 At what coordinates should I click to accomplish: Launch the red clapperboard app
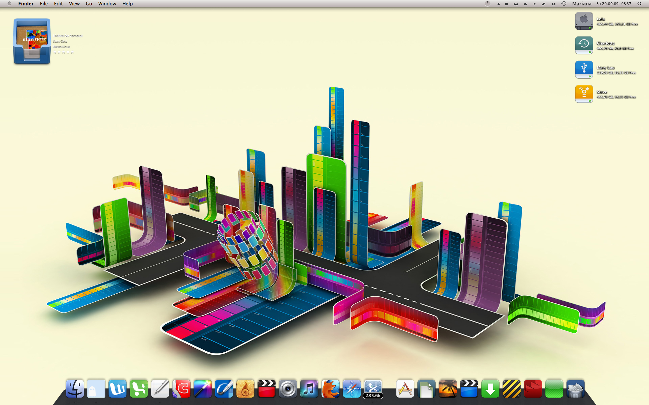tap(266, 389)
